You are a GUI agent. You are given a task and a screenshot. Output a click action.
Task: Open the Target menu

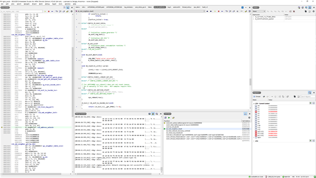(x=54, y=4)
